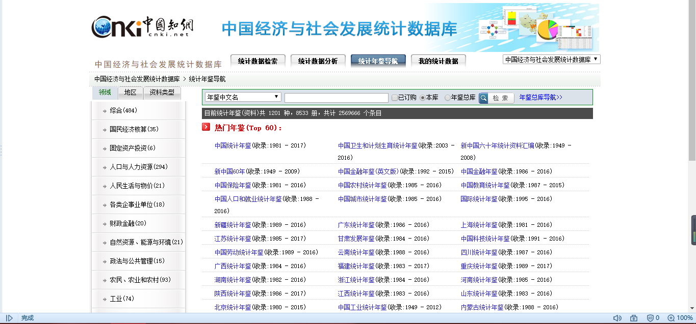The image size is (696, 324).
Task: Open the 统计数据检索 tab
Action: pyautogui.click(x=258, y=61)
